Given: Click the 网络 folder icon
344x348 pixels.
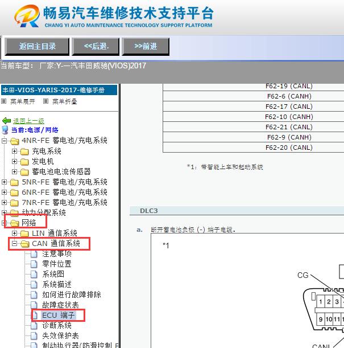Looking at the screenshot, I should [15, 223].
